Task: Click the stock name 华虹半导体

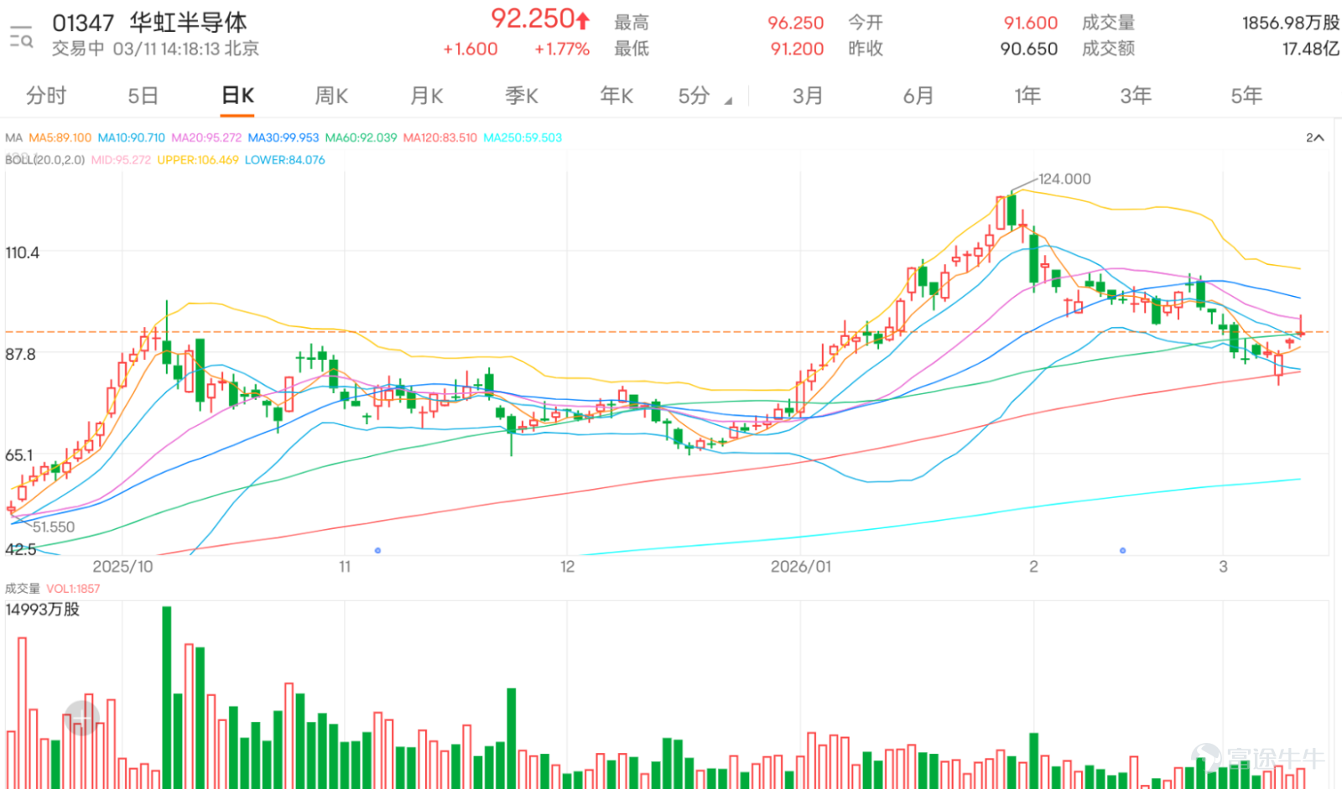Action: coord(189,23)
